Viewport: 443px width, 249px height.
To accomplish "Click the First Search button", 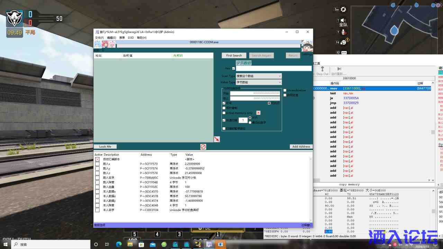I will (234, 55).
